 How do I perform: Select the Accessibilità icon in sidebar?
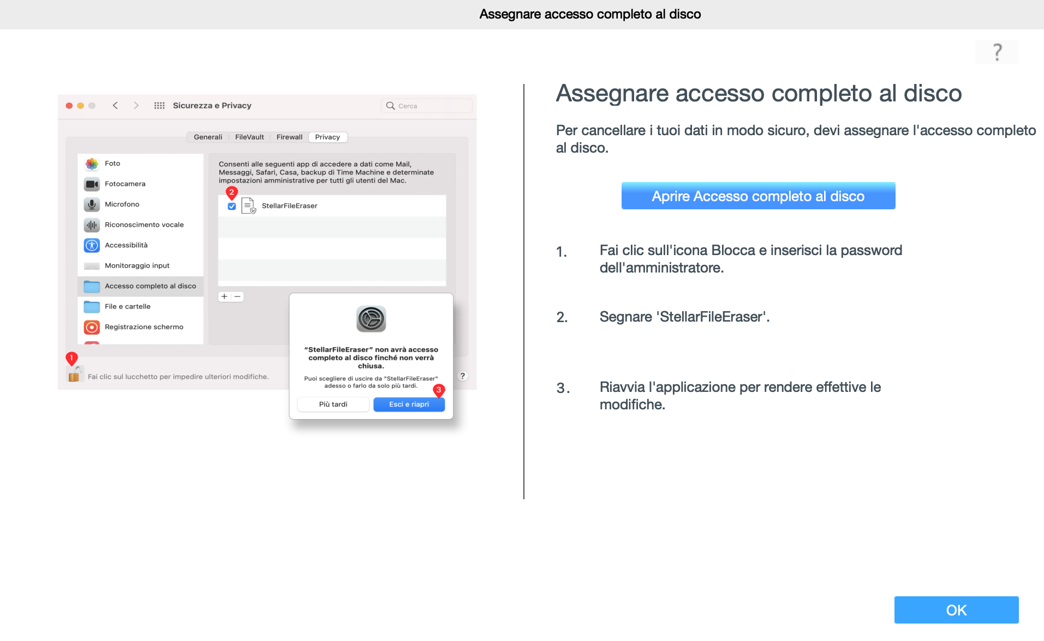(x=92, y=245)
